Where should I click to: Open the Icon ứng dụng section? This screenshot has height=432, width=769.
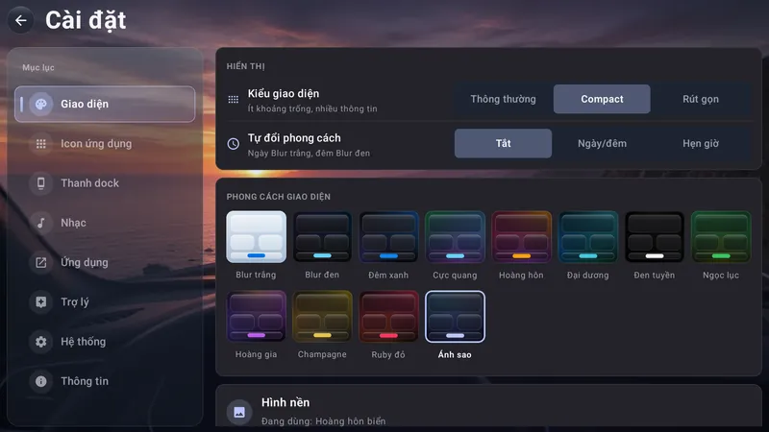[x=105, y=143]
